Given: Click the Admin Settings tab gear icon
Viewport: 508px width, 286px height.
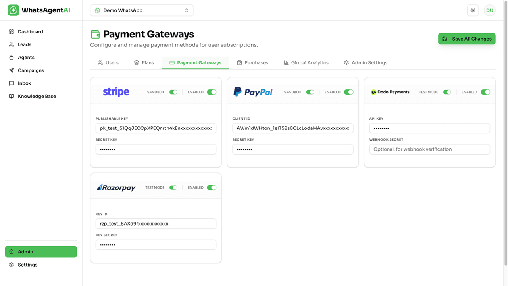Looking at the screenshot, I should point(346,63).
